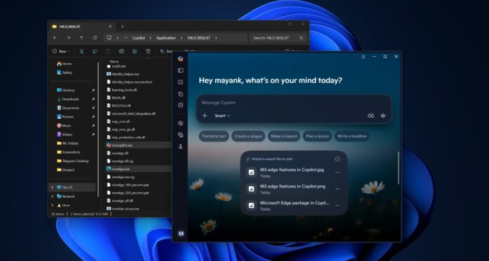
Task: Click the File Explorer search box
Action: coord(278,38)
